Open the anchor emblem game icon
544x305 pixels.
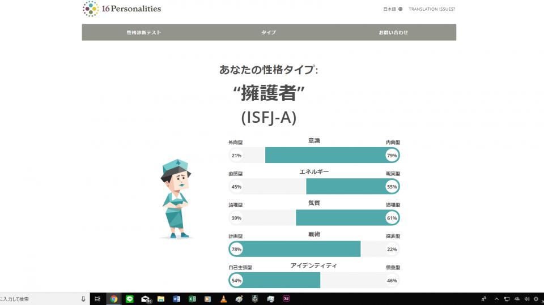pyautogui.click(x=254, y=299)
